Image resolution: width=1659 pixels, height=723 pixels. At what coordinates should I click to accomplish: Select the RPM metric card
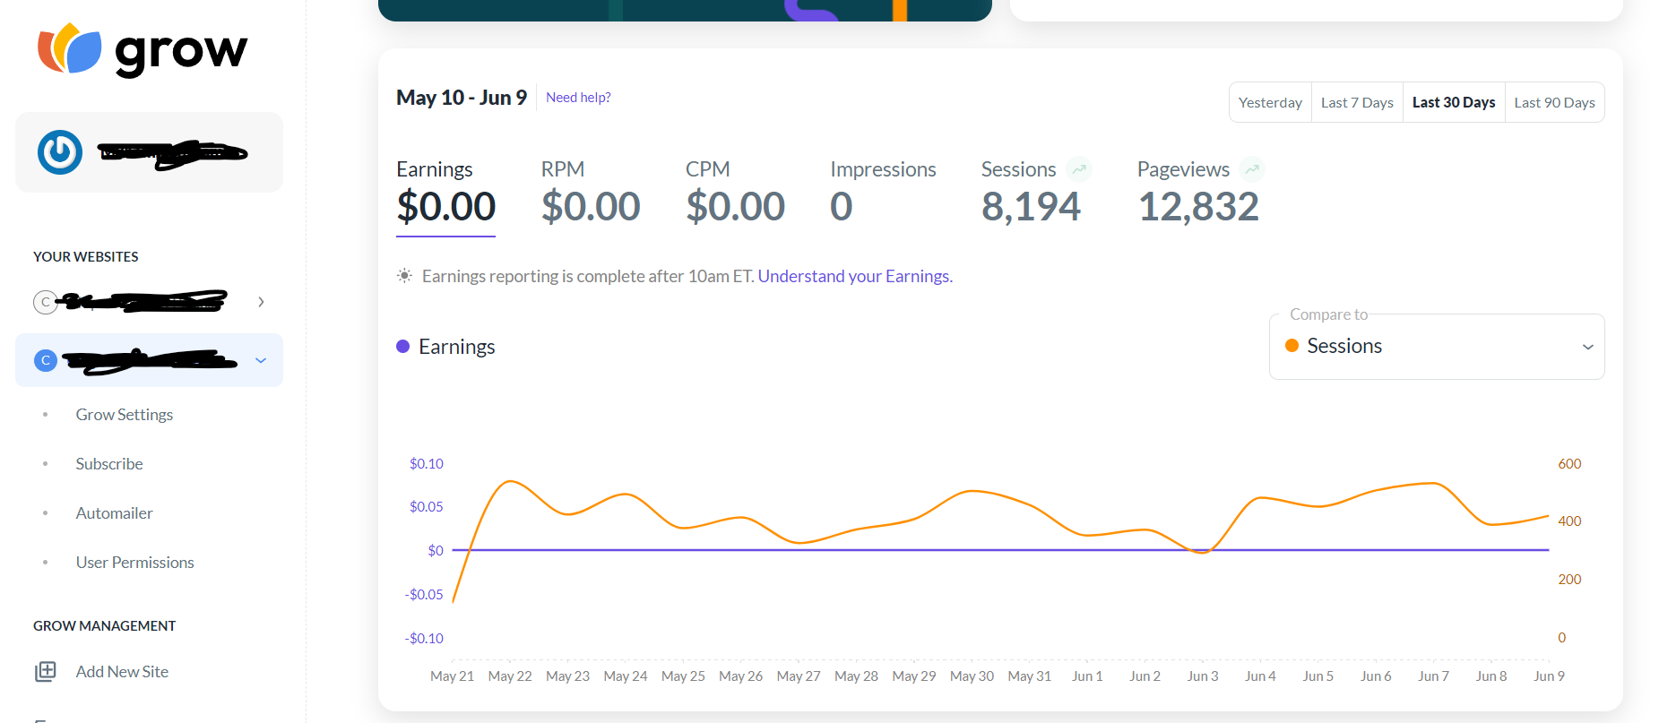click(x=590, y=193)
